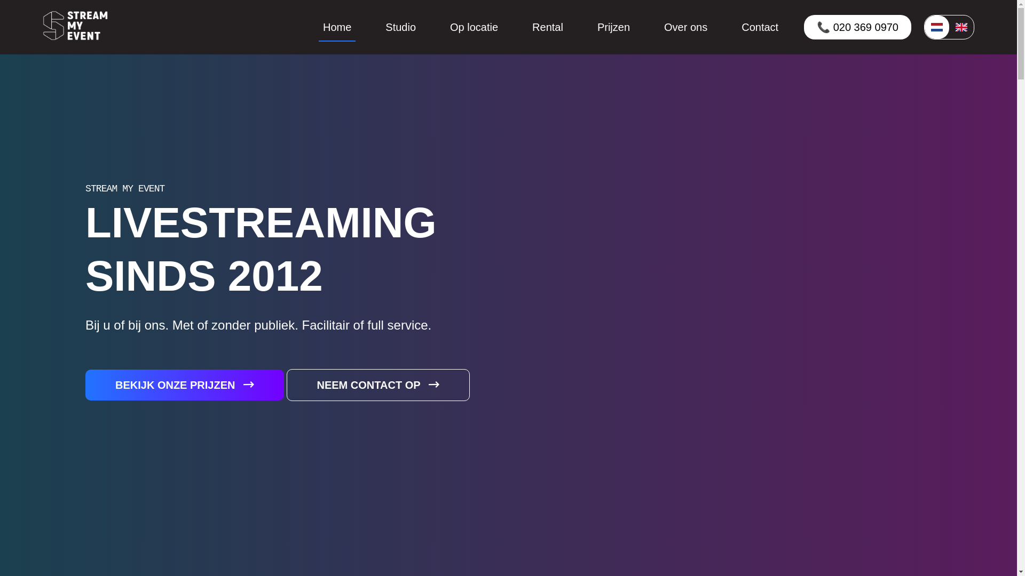1025x576 pixels.
Task: Click the Livestreaming sinds 2012 heading
Action: click(x=261, y=250)
